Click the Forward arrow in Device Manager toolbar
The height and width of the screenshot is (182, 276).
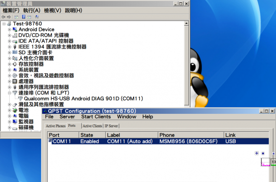click(x=9, y=17)
